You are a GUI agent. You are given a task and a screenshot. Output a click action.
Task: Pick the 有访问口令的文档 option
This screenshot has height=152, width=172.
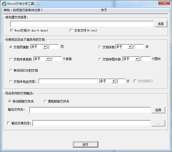pos(11,70)
